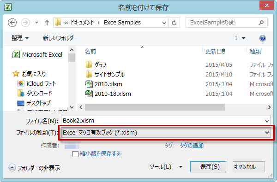The width and height of the screenshot is (277, 182).
Task: Click the 作成者 author value
Action: (72, 145)
